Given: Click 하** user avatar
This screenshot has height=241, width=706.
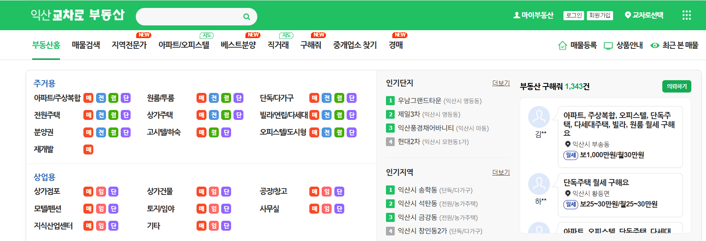Looking at the screenshot, I should 539,184.
